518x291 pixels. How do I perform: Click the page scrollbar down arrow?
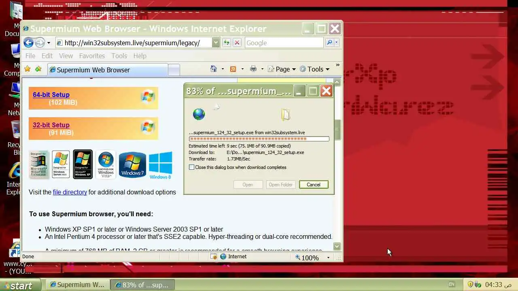(337, 246)
